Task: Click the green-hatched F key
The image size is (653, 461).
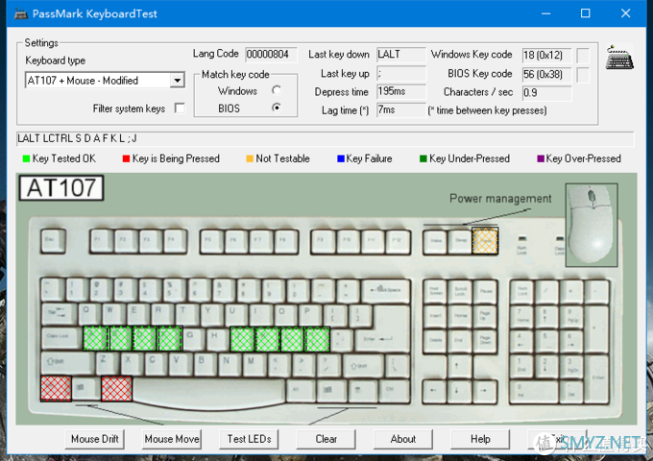Action: coord(170,338)
